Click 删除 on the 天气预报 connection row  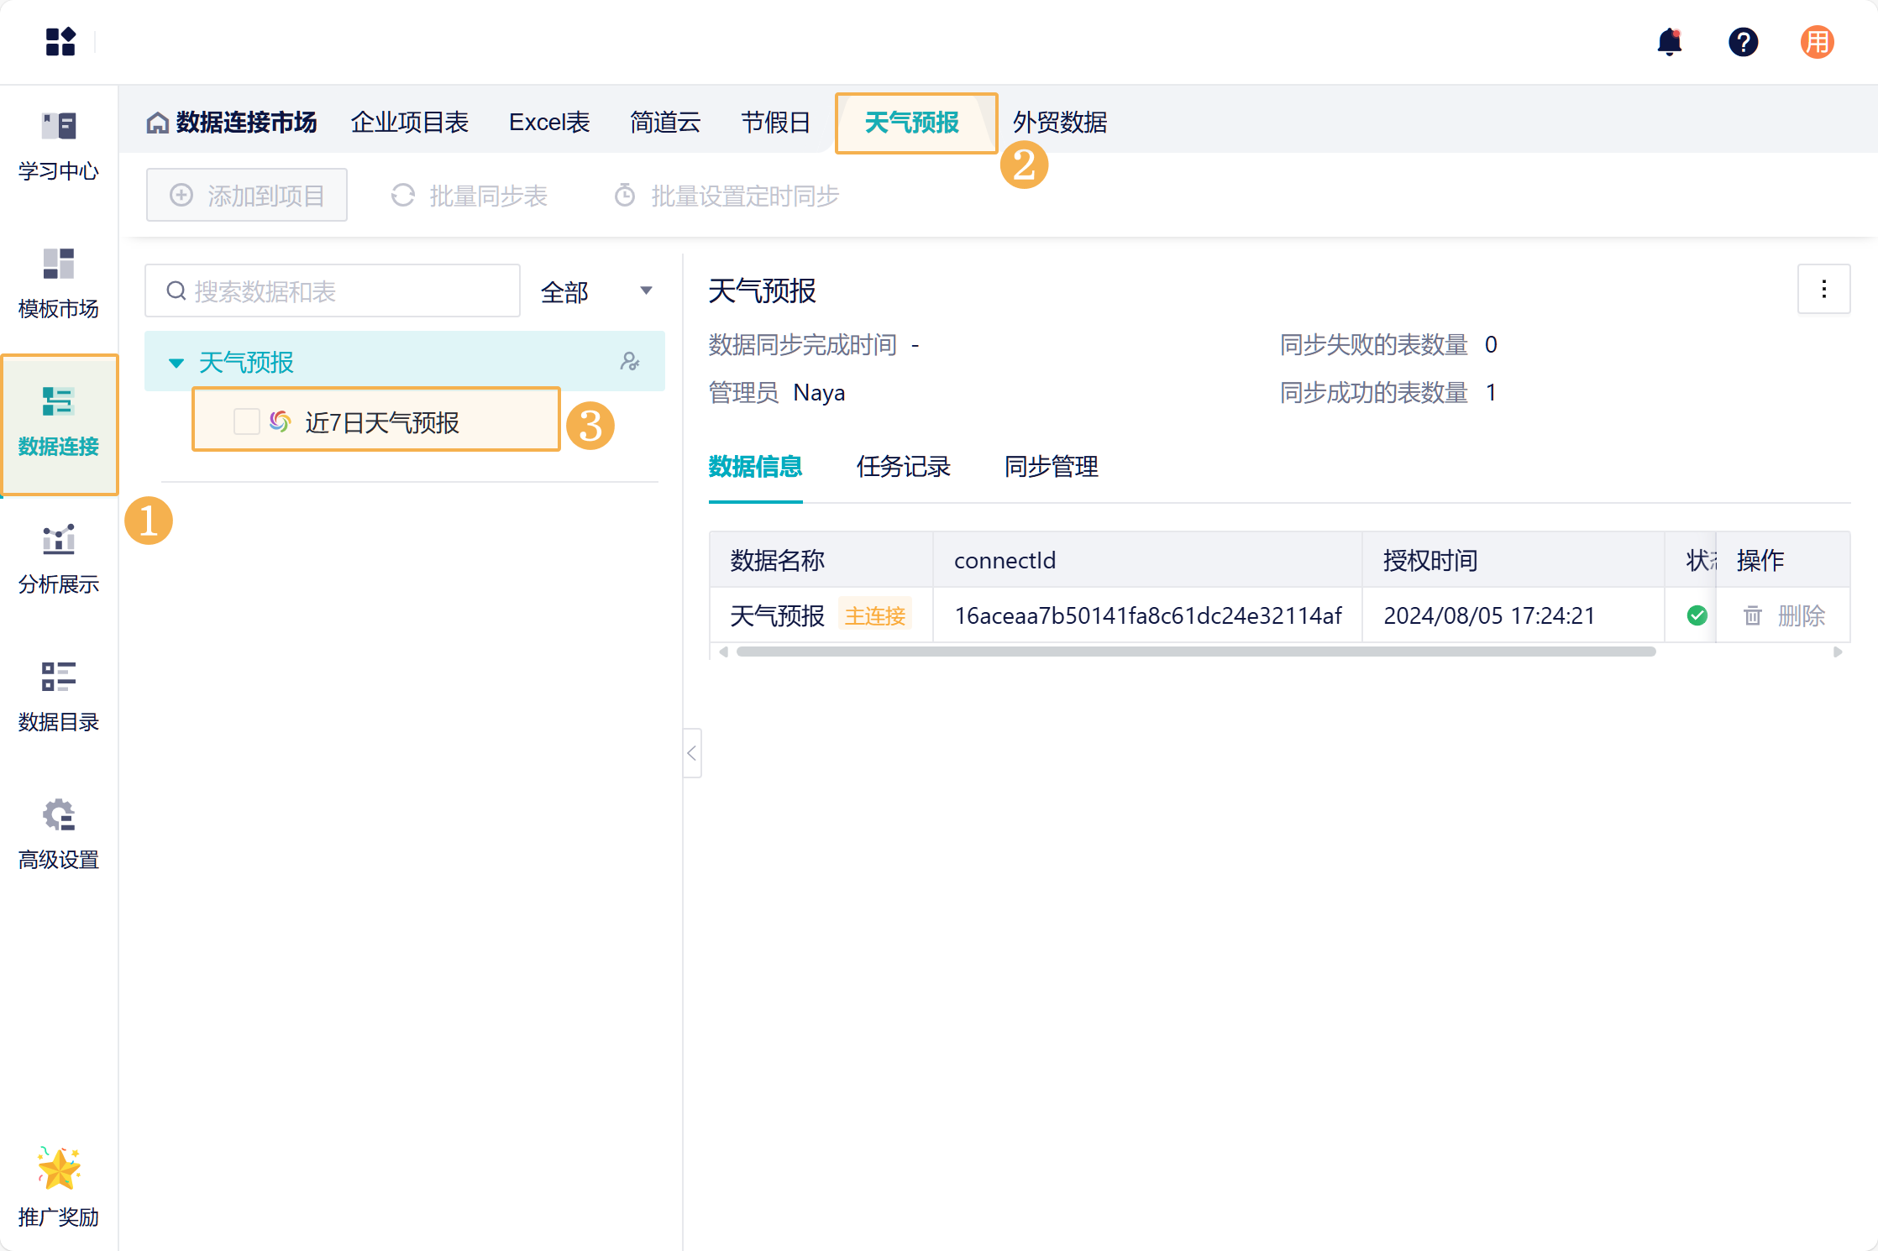[1786, 615]
